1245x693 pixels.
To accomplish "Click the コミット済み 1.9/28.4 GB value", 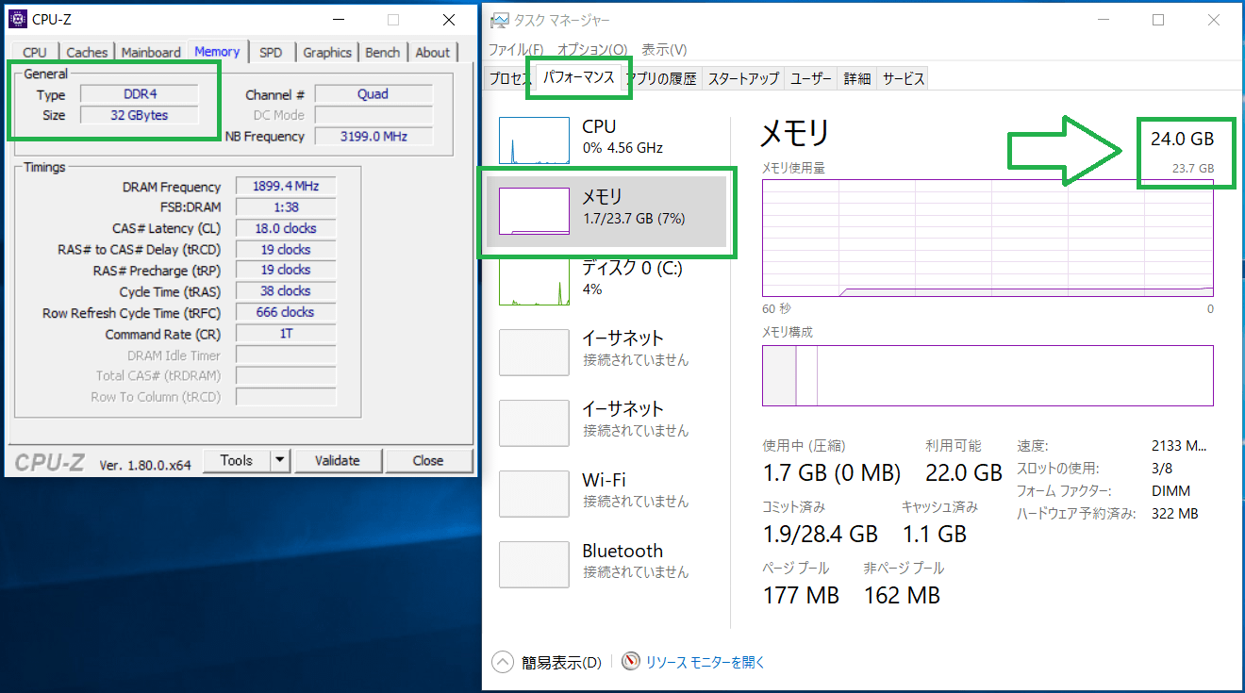I will coord(820,535).
